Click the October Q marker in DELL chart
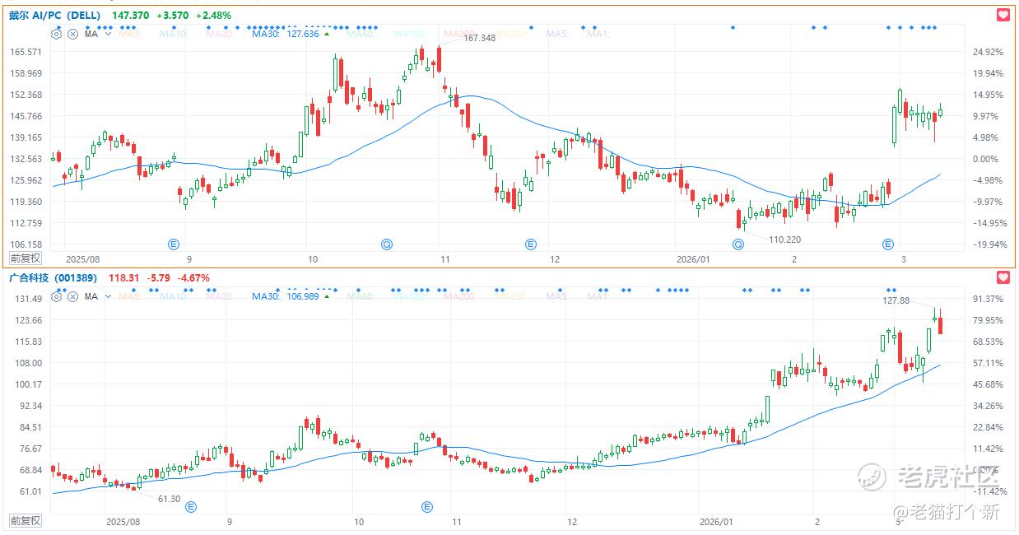This screenshot has height=535, width=1019. pos(386,244)
